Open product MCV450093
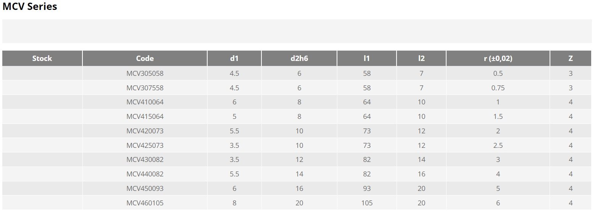This screenshot has width=595, height=213. [x=145, y=189]
